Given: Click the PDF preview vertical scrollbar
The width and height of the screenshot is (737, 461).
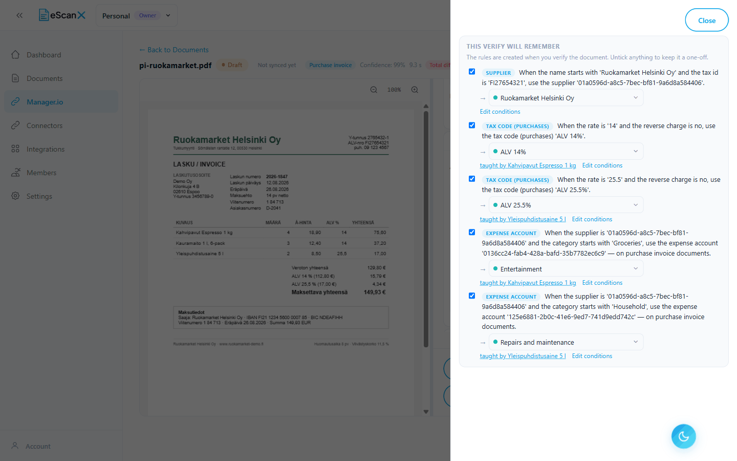Looking at the screenshot, I should 426,229.
